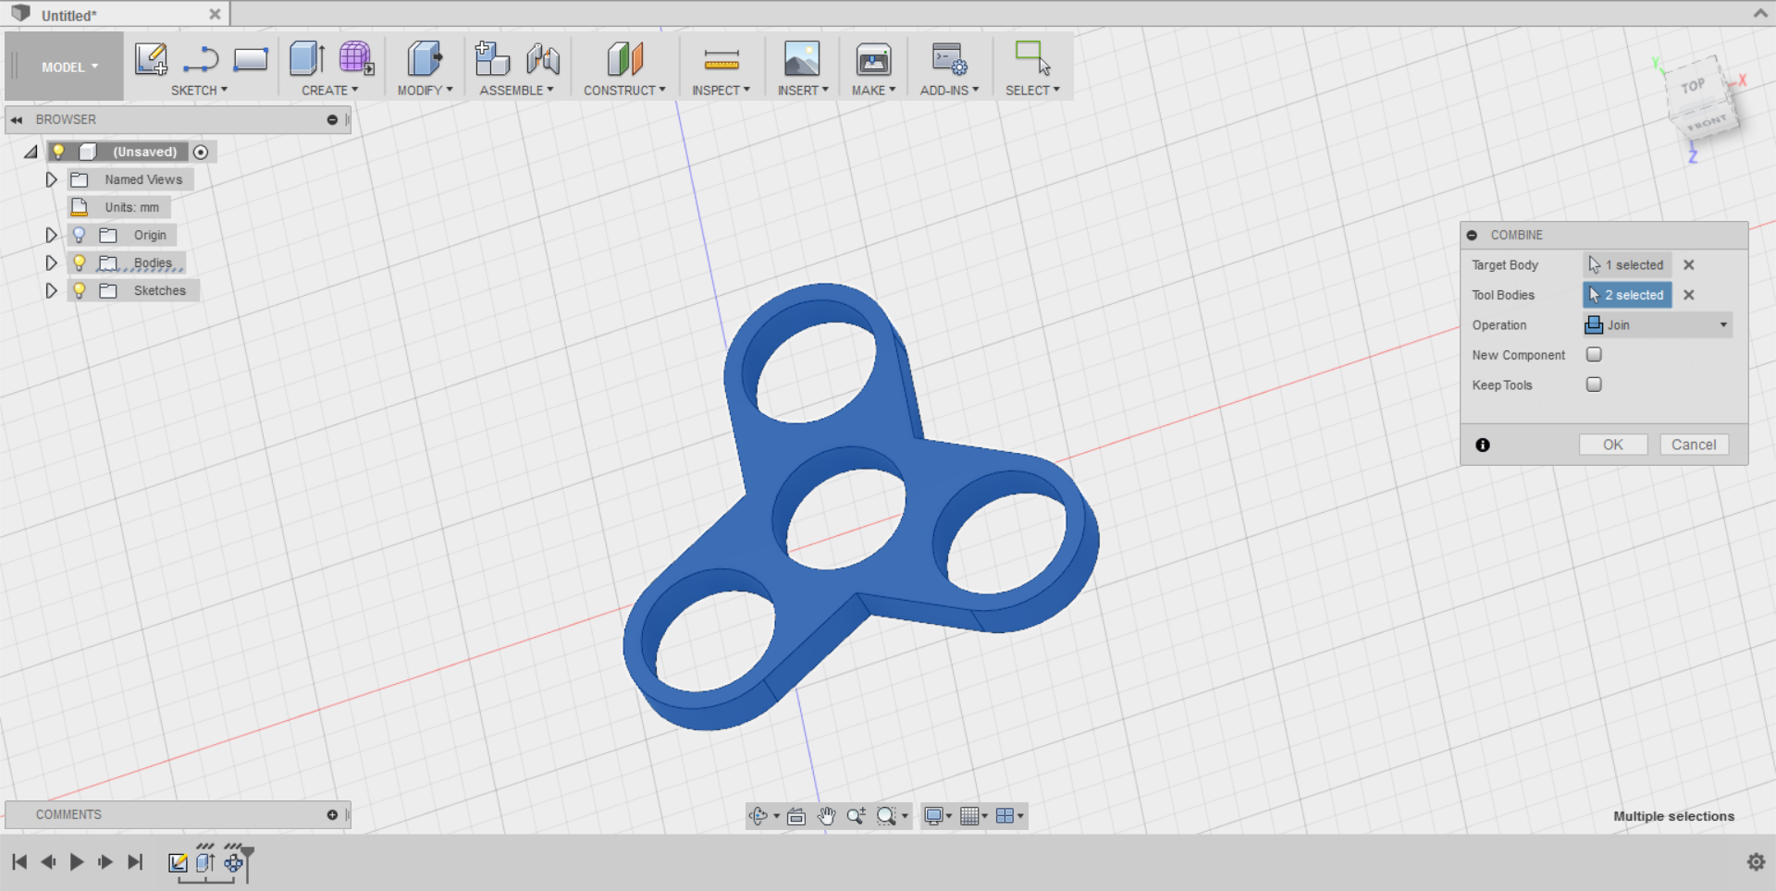Click the Fit Zoom icon near navigation bar
This screenshot has height=891, width=1776.
[856, 816]
